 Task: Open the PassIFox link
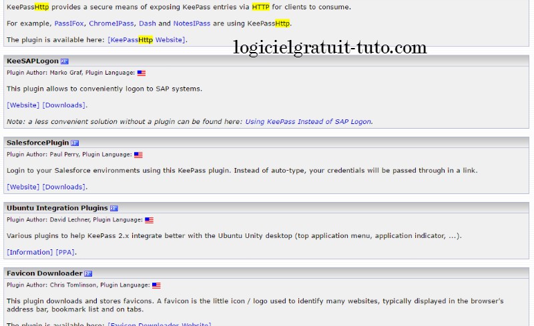pyautogui.click(x=69, y=23)
